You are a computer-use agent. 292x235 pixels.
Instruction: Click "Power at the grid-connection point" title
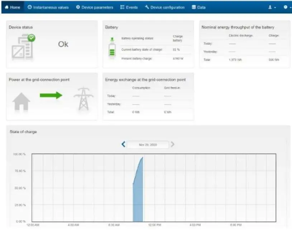click(x=39, y=80)
